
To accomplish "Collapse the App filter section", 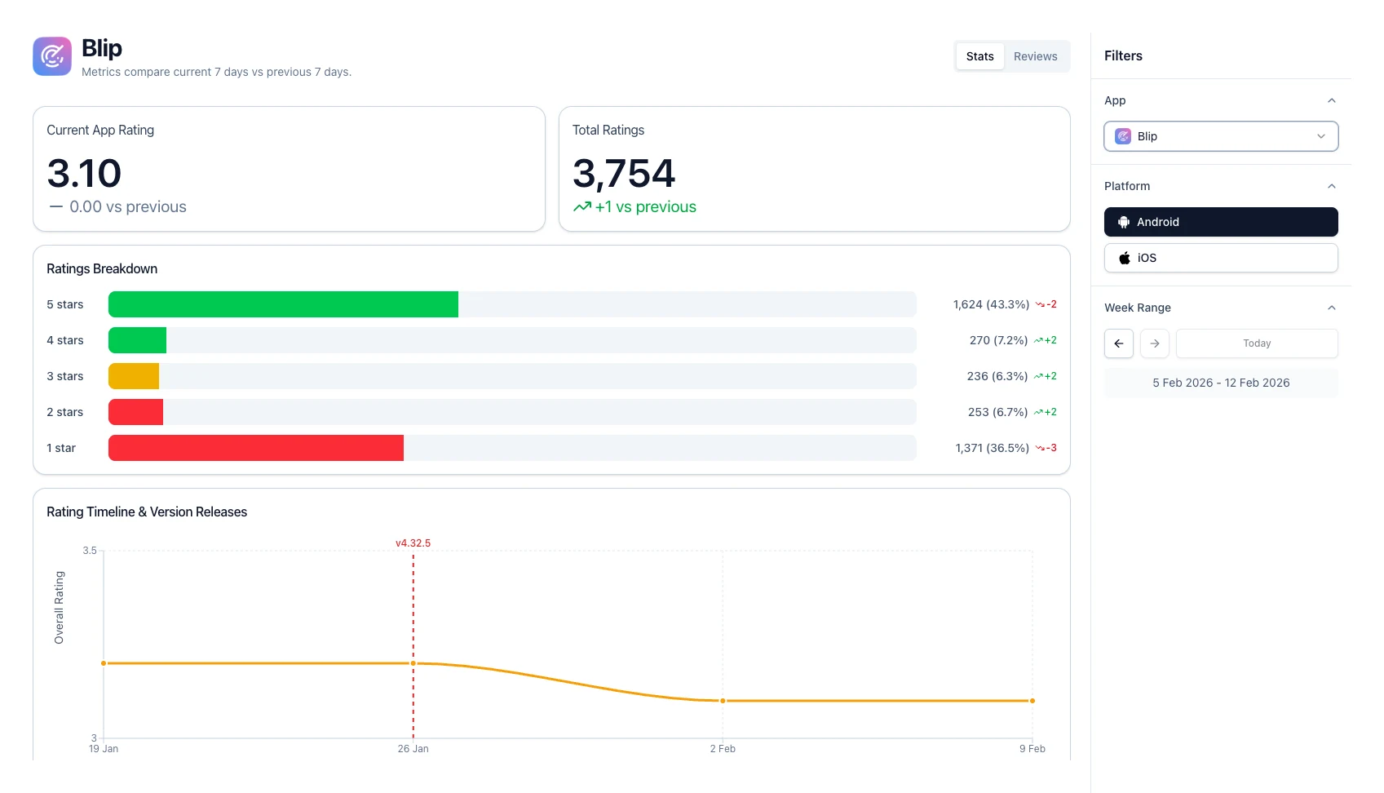I will 1332,100.
